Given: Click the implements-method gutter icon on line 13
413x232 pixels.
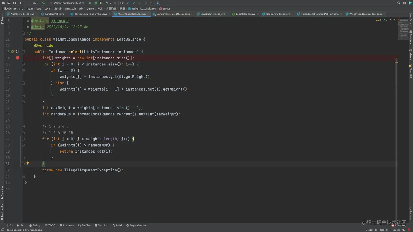Looking at the screenshot, I should (x=13, y=52).
